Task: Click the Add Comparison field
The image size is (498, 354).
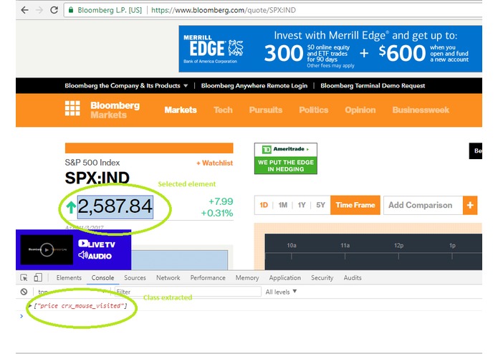Action: click(423, 205)
